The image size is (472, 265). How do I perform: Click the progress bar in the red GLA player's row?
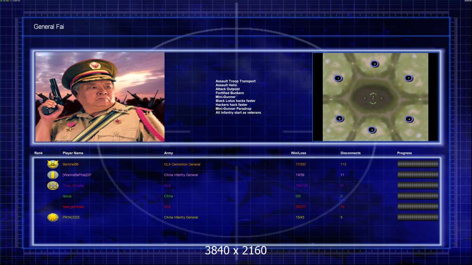[x=418, y=207]
